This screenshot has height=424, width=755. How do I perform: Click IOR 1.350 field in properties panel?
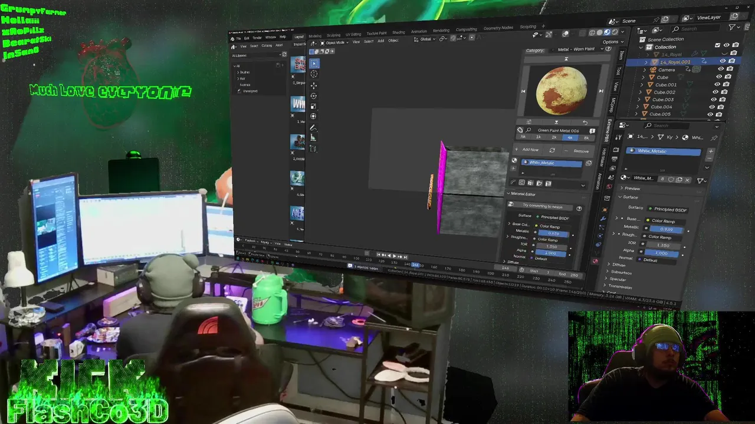[662, 244]
